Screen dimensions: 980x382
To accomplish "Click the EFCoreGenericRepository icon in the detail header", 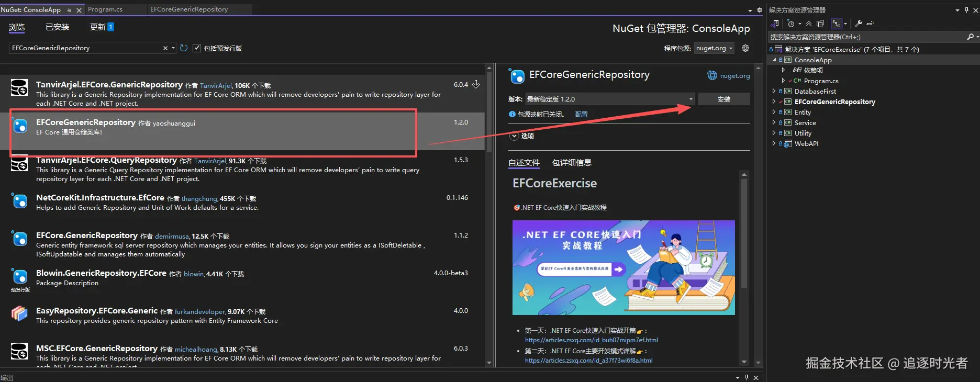I will pyautogui.click(x=517, y=76).
